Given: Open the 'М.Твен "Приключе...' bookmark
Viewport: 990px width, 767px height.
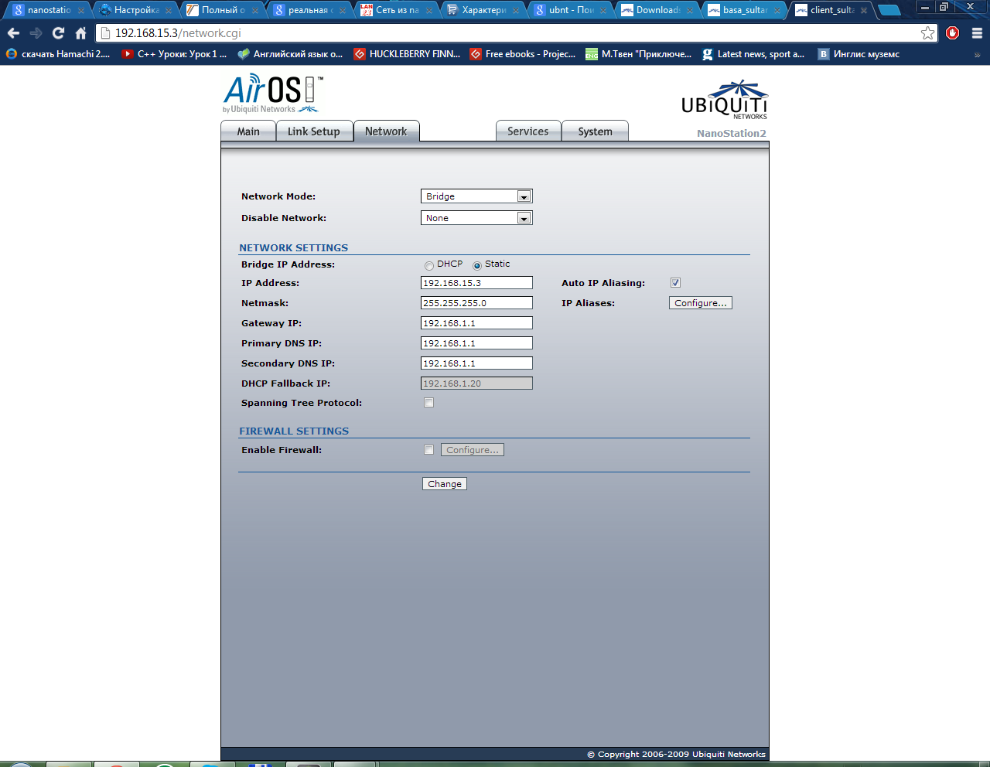Looking at the screenshot, I should pos(639,54).
